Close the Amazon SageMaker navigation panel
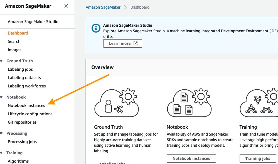Viewport: 278px width, 164px height. pos(66,6)
